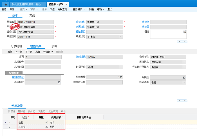Switch to the 分录明细 tab
197x136 pixels.
point(16,46)
